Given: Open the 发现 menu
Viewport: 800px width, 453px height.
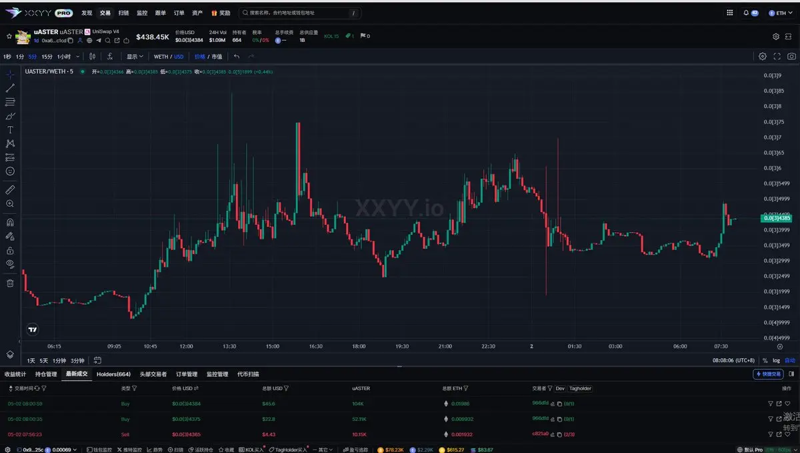Looking at the screenshot, I should click(87, 13).
